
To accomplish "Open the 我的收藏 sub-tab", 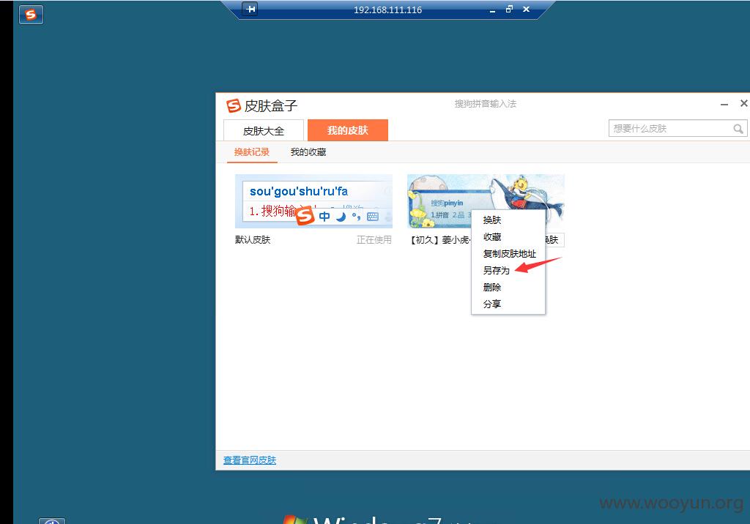I will coord(308,152).
